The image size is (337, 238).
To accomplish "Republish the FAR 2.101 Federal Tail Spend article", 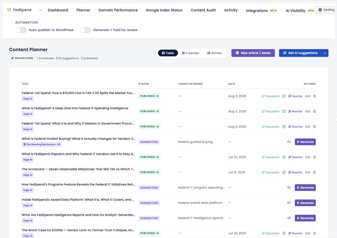I will pyautogui.click(x=271, y=96).
